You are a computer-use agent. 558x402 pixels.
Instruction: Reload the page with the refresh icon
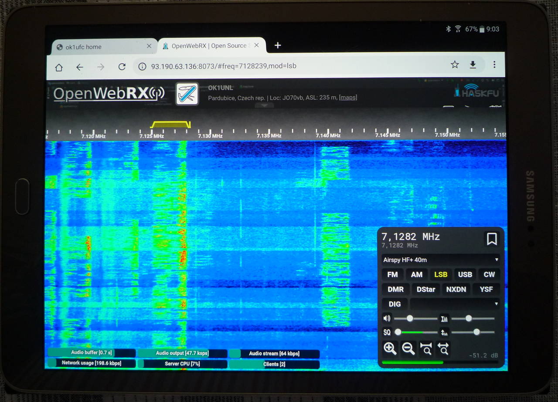[122, 67]
